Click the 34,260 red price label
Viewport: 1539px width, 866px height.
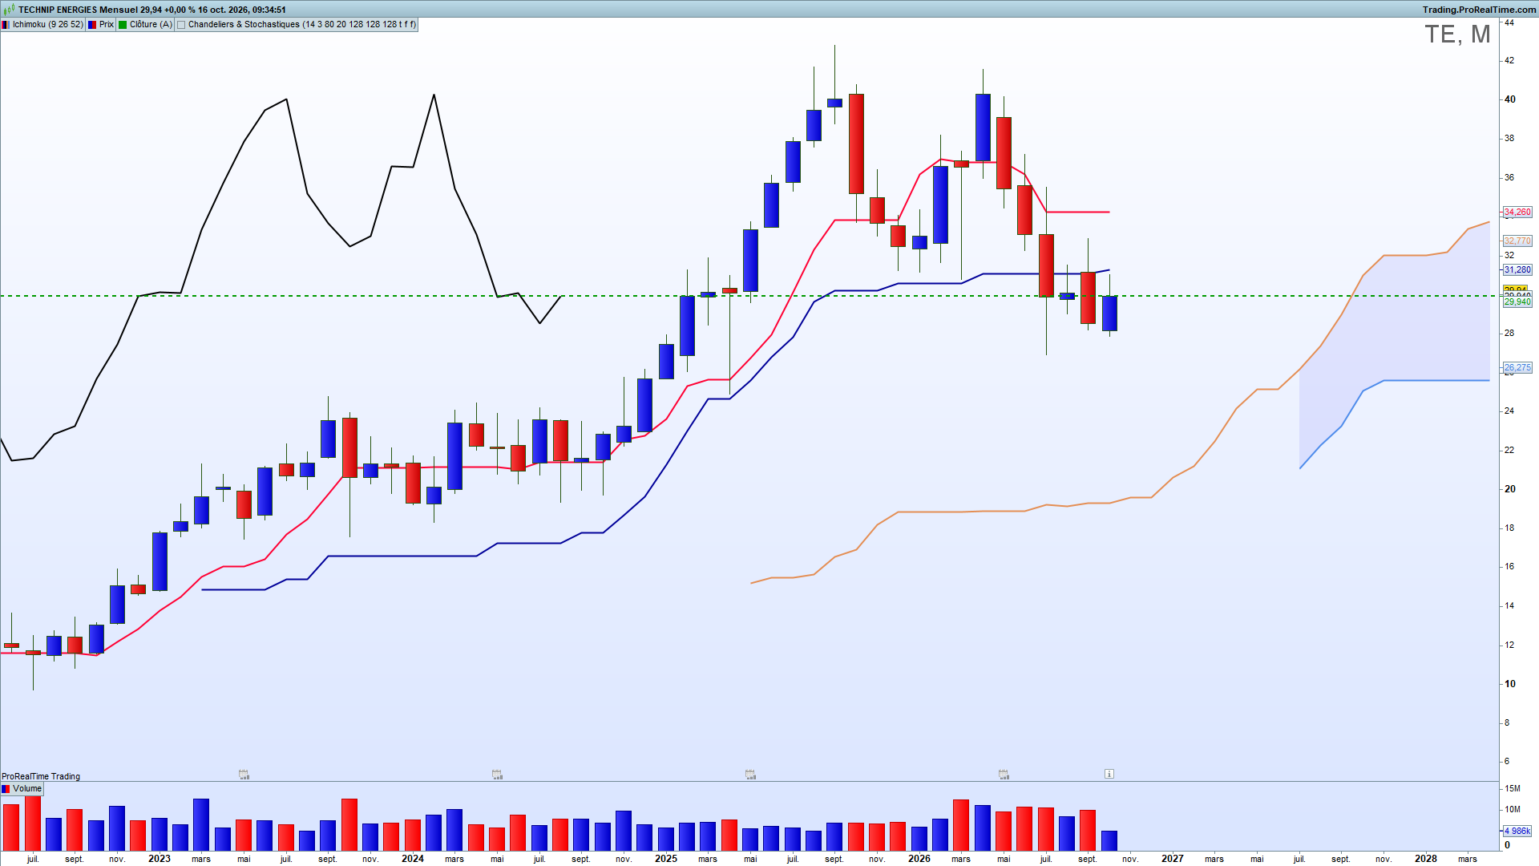coord(1517,212)
